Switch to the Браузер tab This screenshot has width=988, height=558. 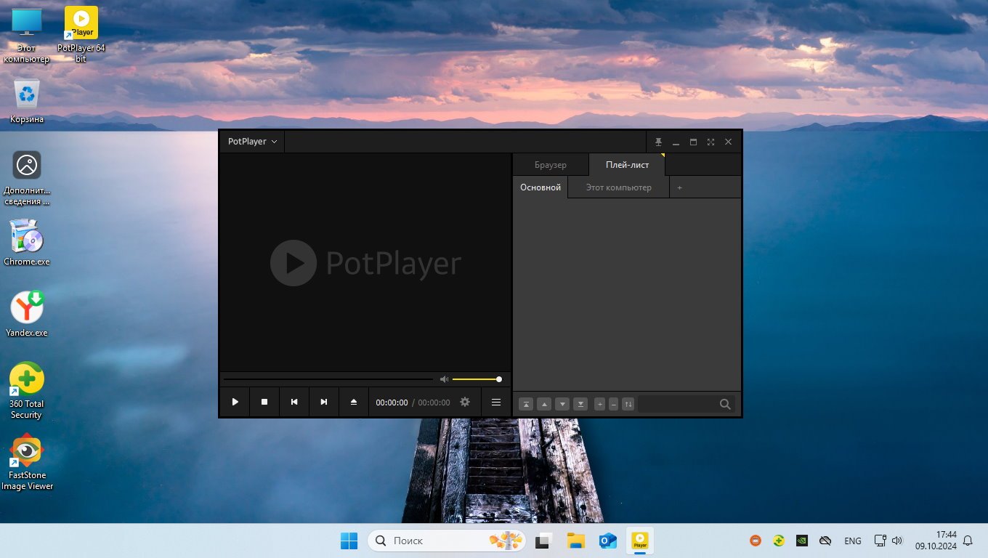coord(550,165)
